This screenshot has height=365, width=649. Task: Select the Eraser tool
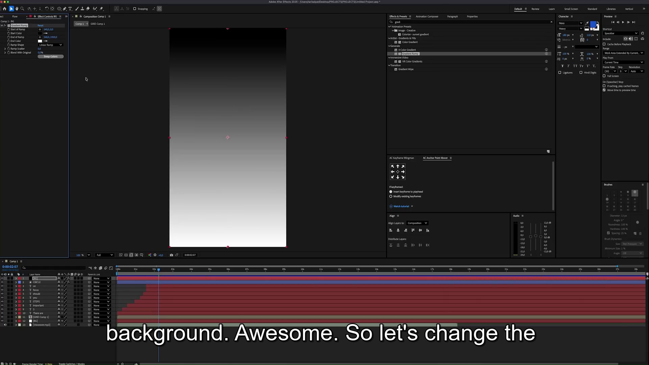88,9
